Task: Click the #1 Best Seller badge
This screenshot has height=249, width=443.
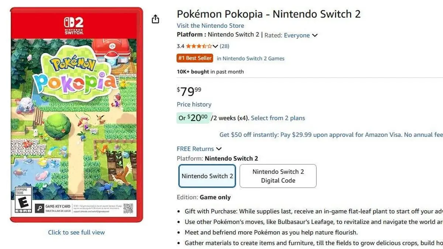Action: [x=195, y=58]
